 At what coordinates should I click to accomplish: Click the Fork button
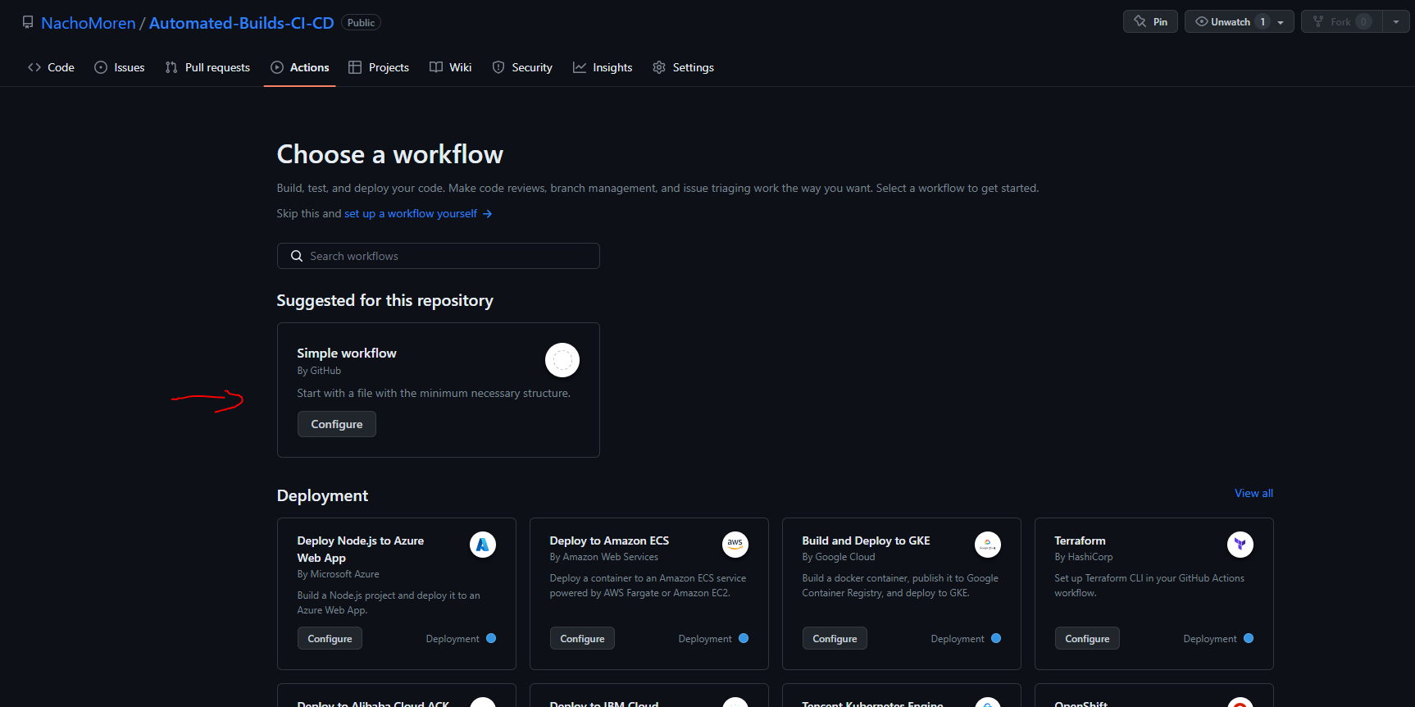coord(1341,22)
